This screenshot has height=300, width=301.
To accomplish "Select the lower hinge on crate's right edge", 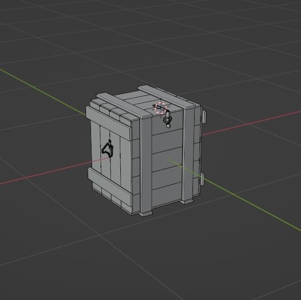I will pos(202,179).
